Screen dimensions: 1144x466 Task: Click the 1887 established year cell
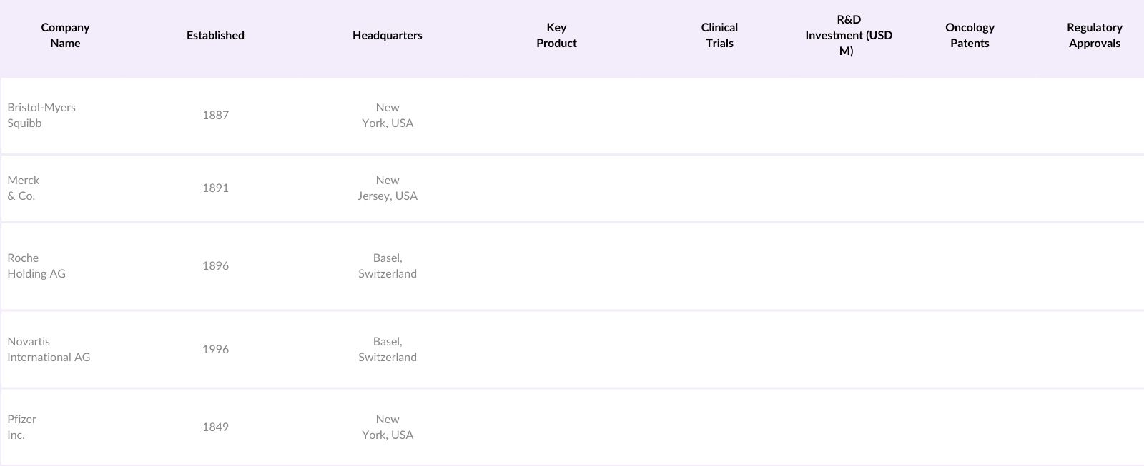tap(215, 116)
